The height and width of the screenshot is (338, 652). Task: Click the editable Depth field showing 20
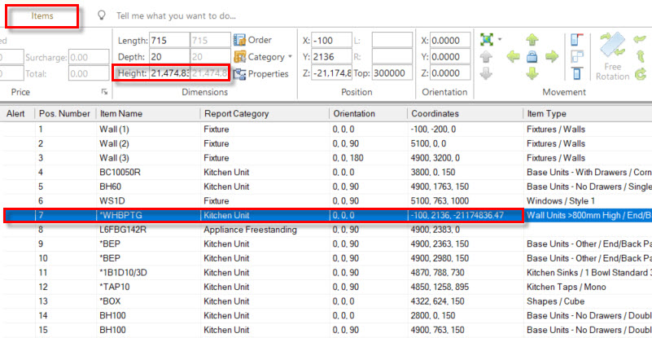pos(169,57)
